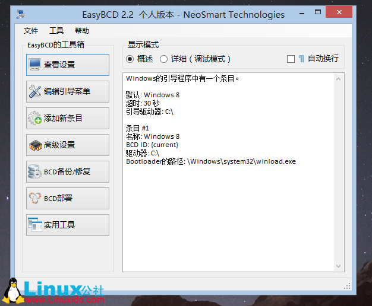
Task: Click text line '引导驱动器: C:\'
Action: click(150, 111)
